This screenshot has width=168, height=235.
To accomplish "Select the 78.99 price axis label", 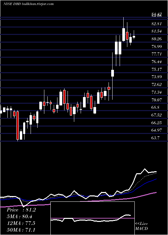I will point(157,46).
